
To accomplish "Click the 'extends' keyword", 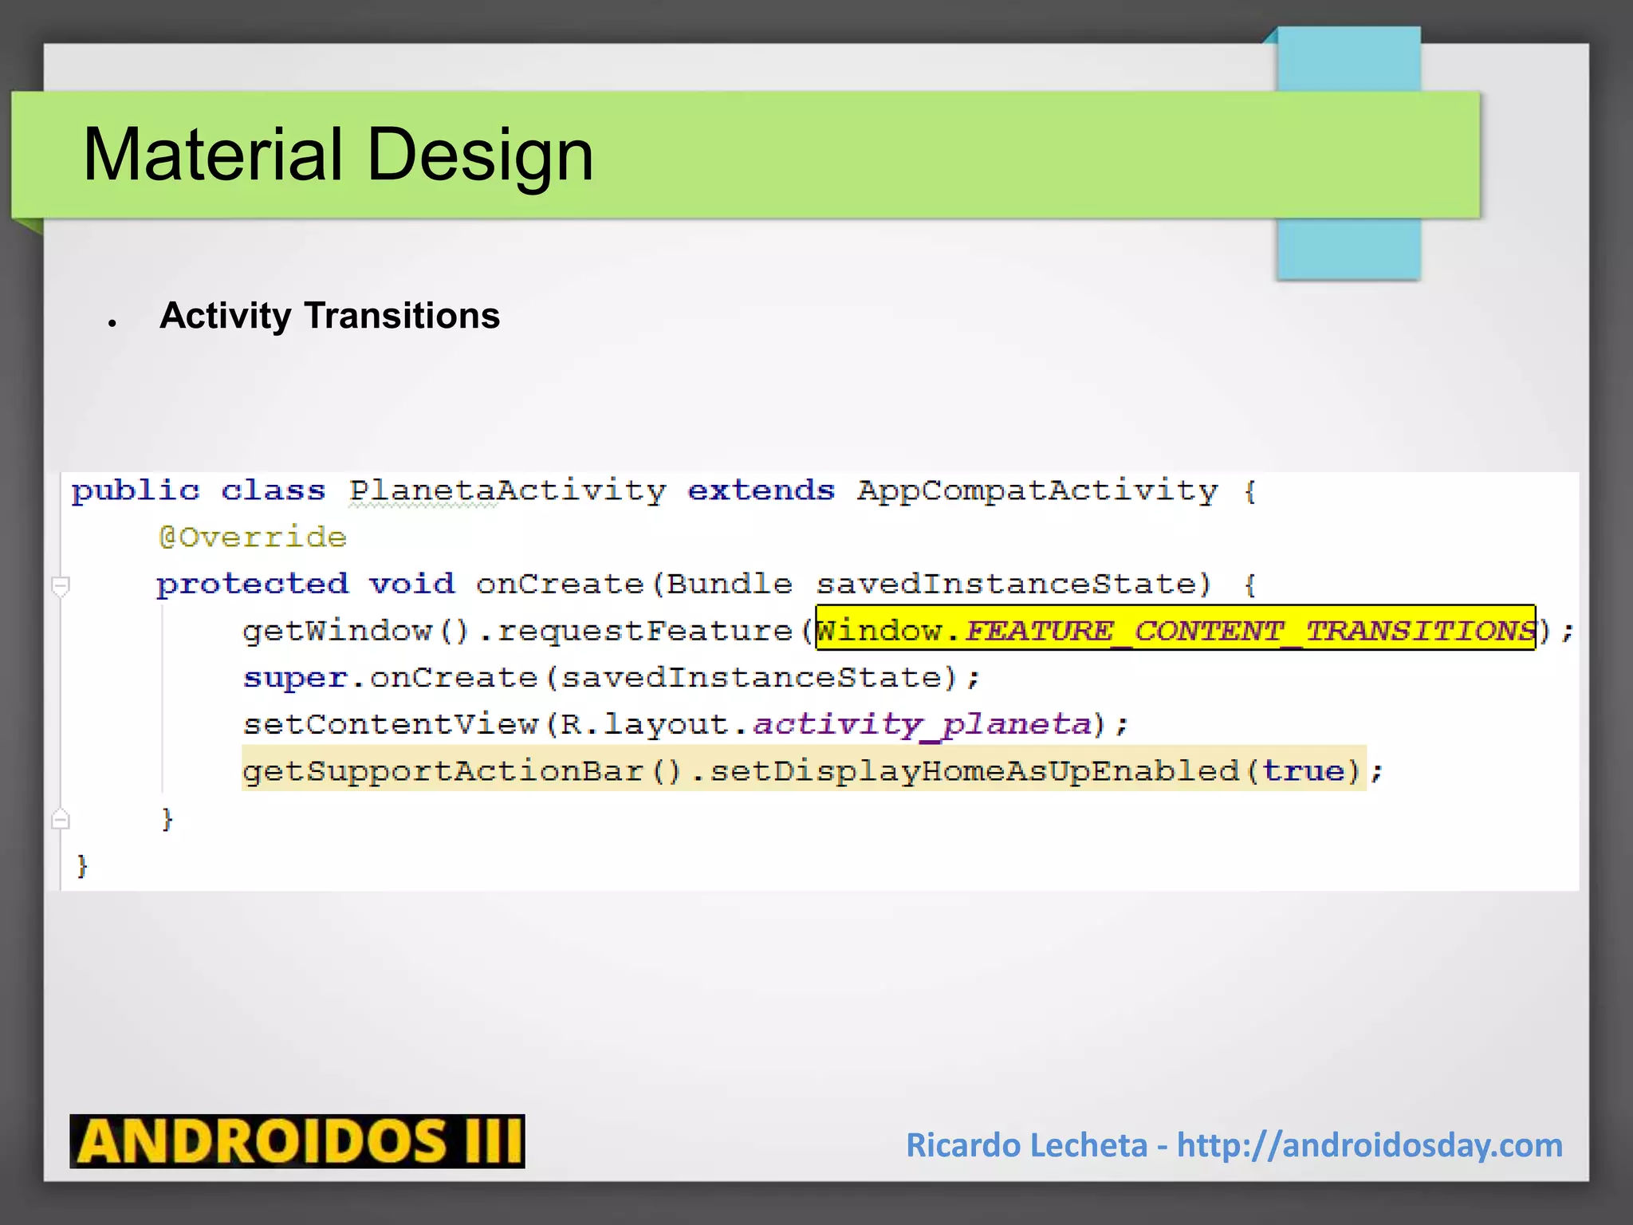I will [x=761, y=490].
